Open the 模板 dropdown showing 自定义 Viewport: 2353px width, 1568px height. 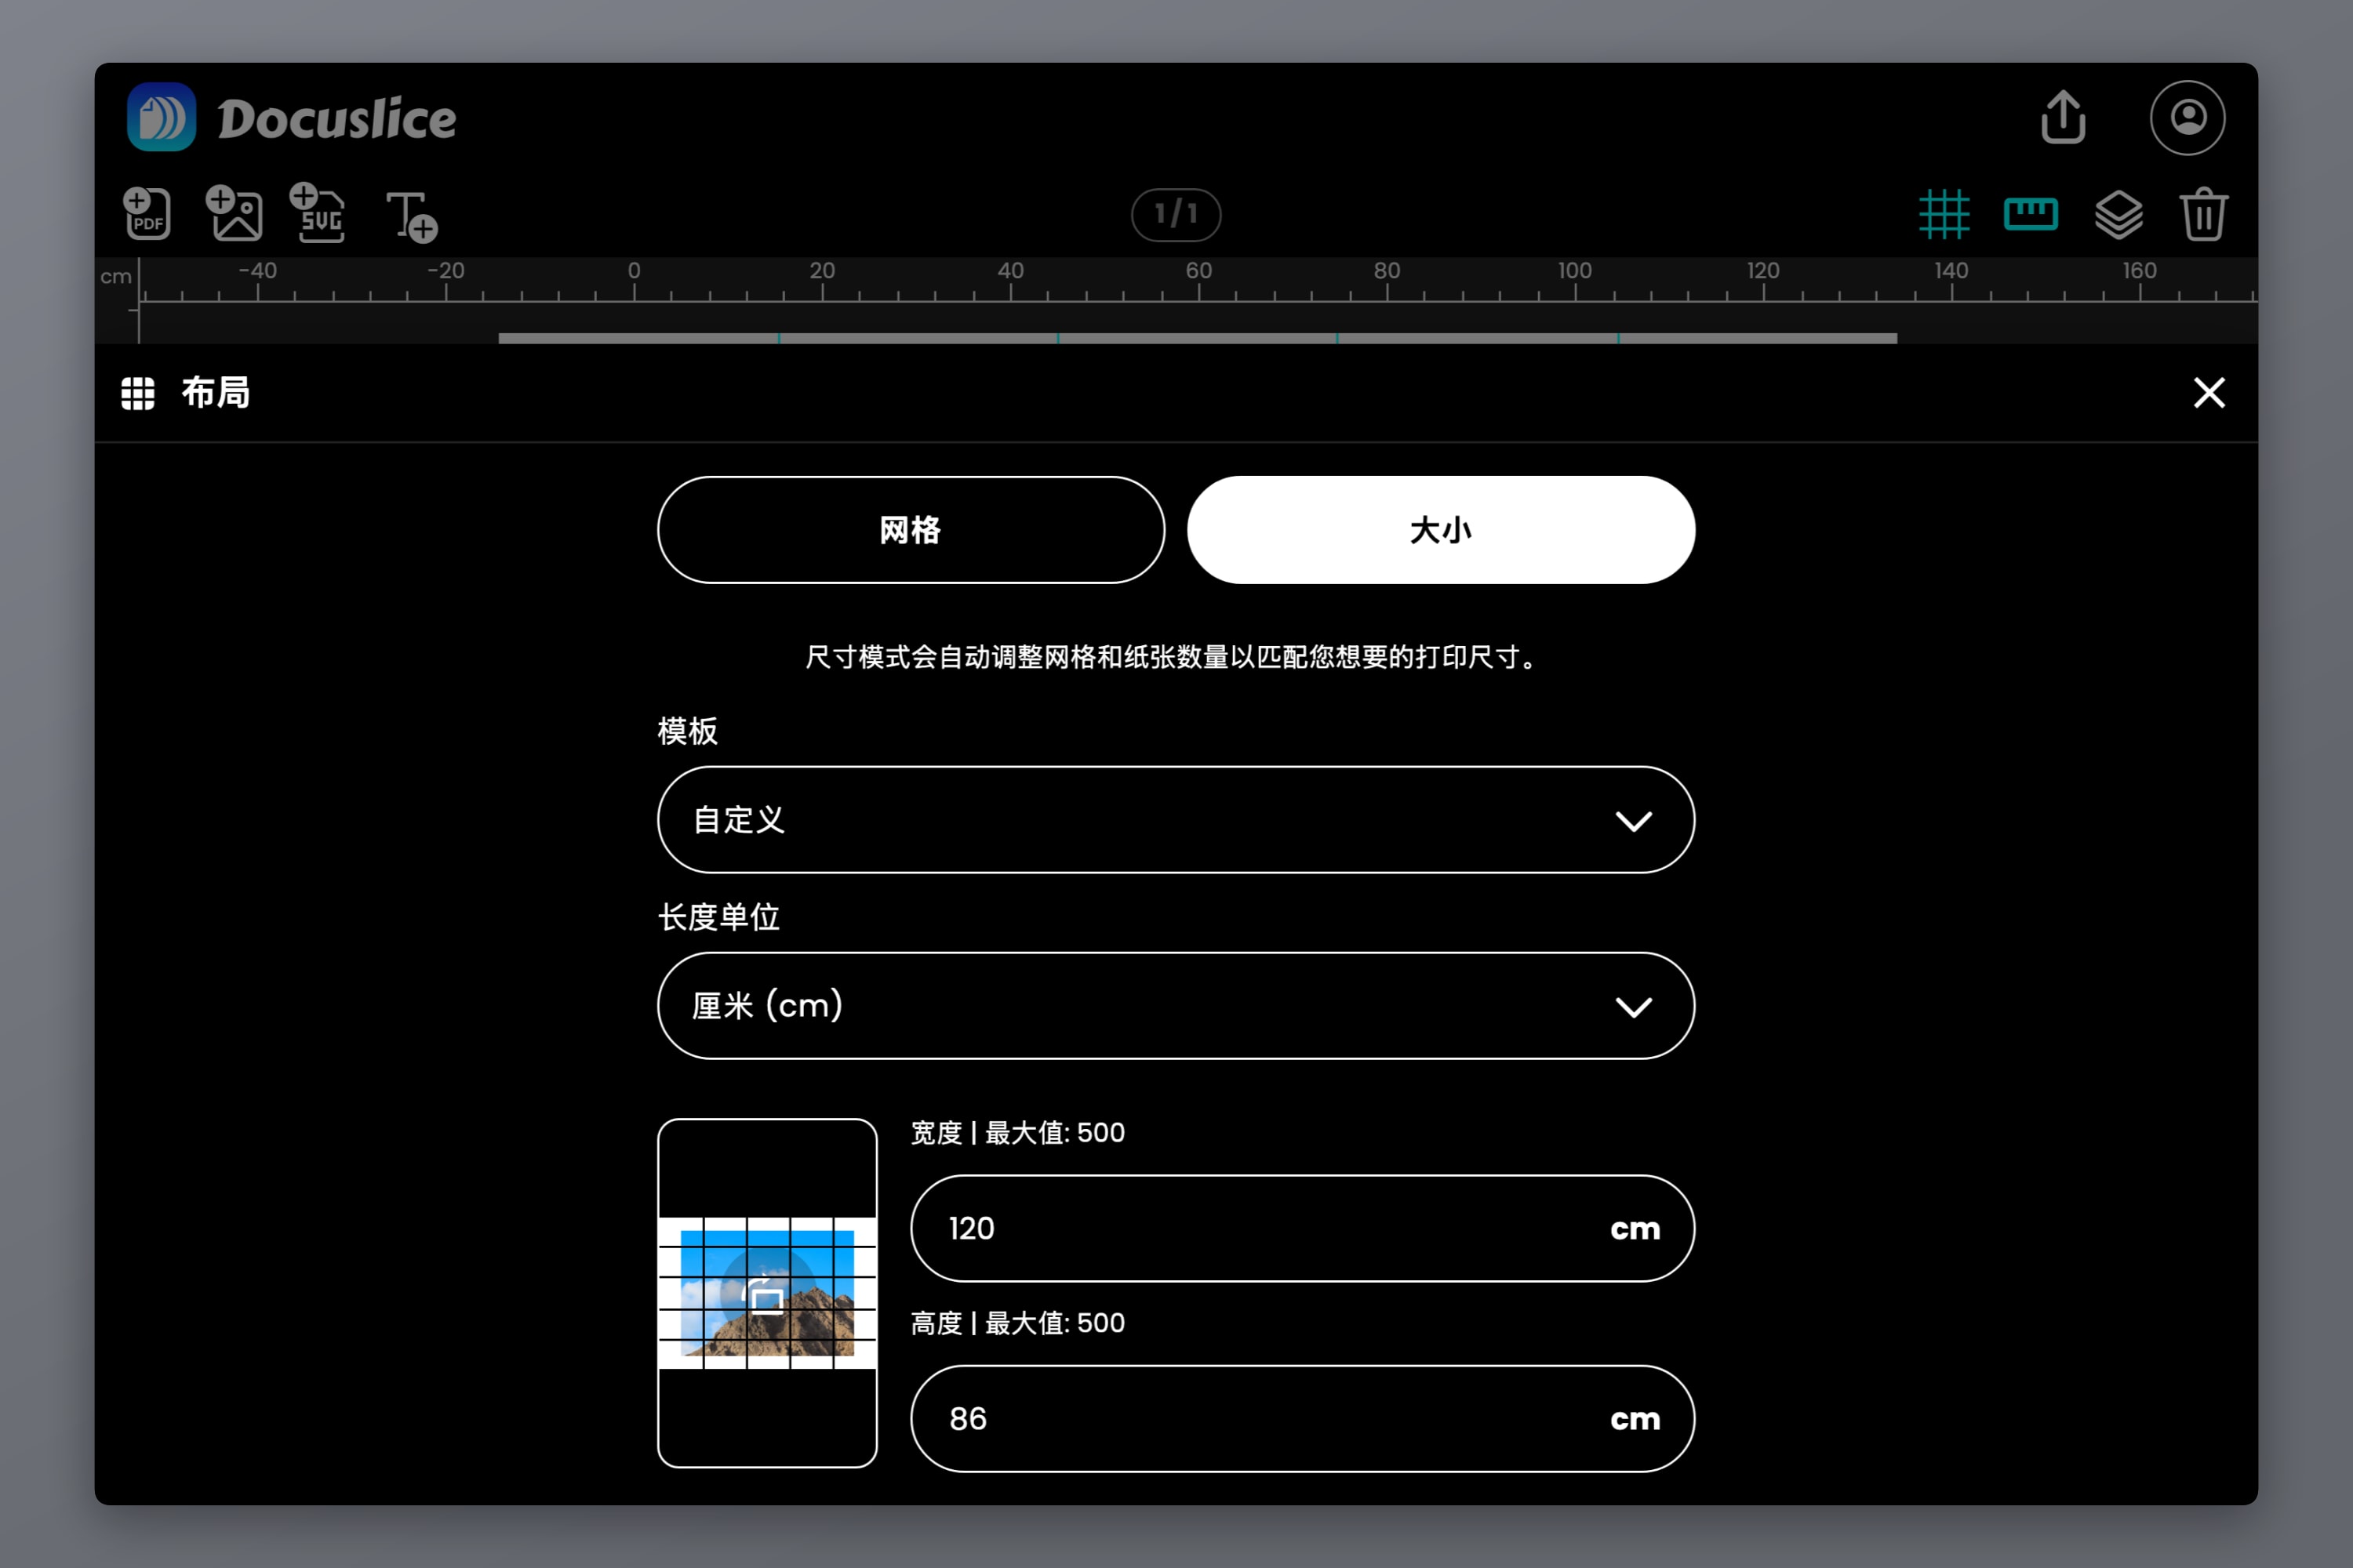[1176, 820]
